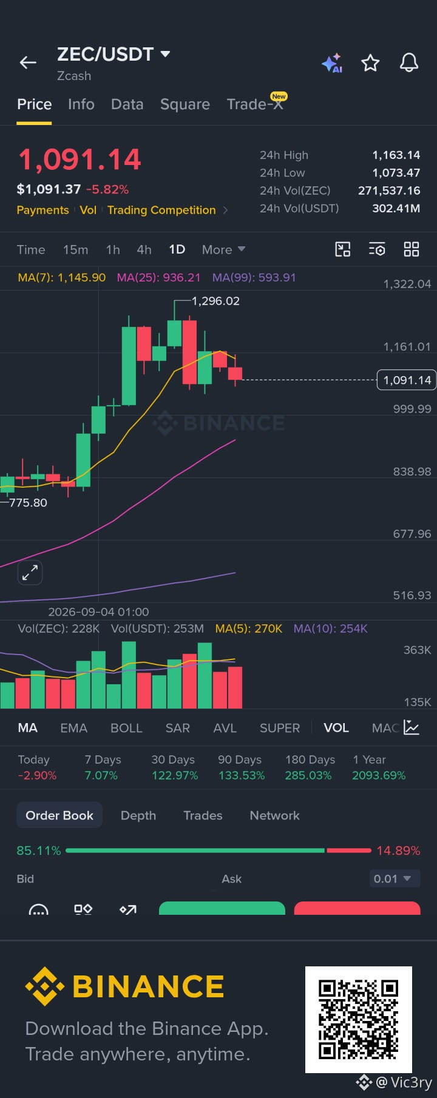Open the indicator chart settings icon beside MAC
This screenshot has height=1098, width=437.
pyautogui.click(x=412, y=727)
